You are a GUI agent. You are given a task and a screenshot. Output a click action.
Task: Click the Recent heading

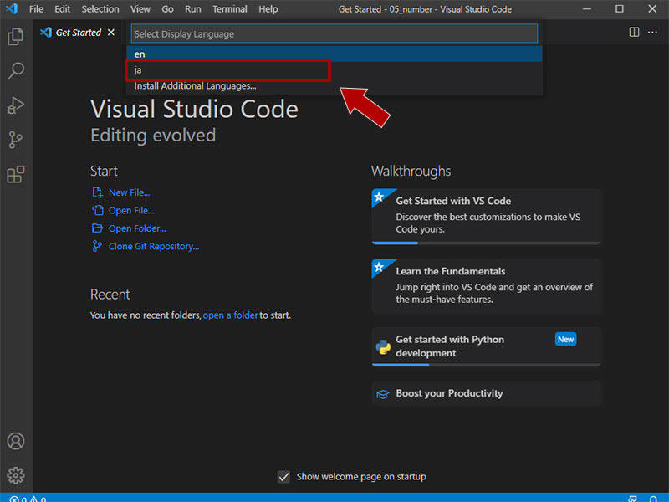[110, 295]
